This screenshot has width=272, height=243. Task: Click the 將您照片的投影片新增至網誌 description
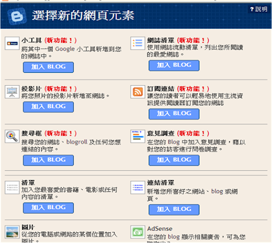tap(65, 96)
